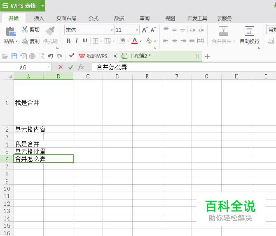Open the WPS 表格 application menu
Viewport: 276px width, 236px height.
pyautogui.click(x=23, y=6)
